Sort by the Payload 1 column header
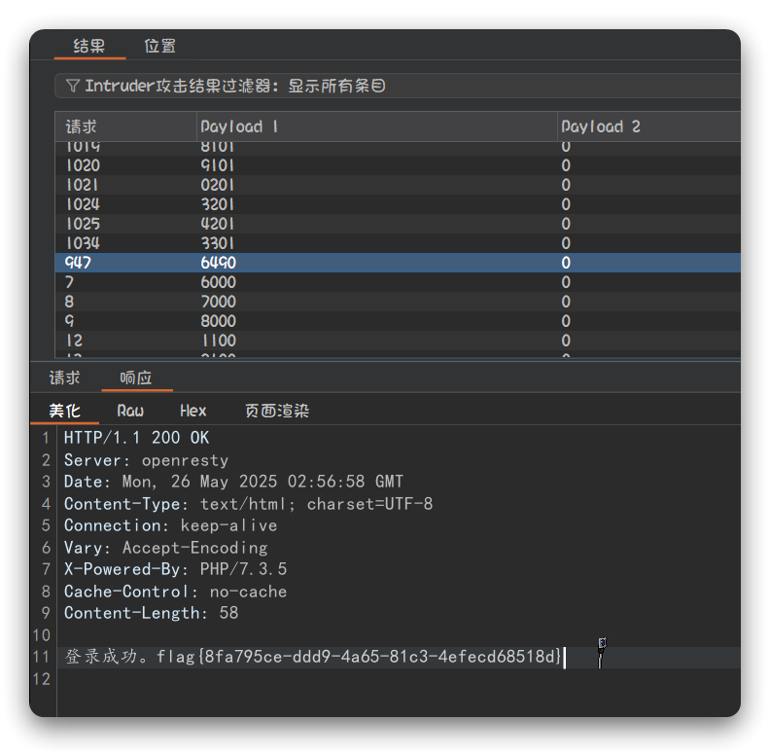770x756 pixels. tap(239, 126)
